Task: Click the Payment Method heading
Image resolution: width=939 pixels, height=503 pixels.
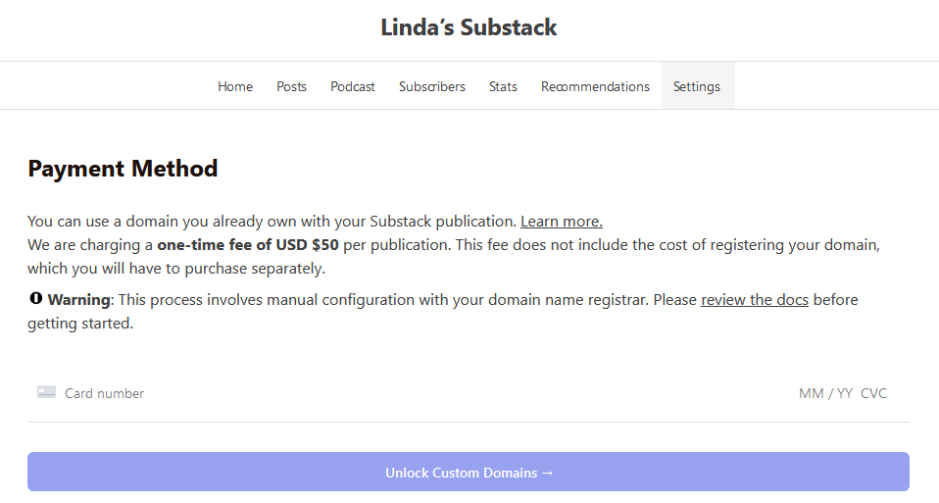Action: pyautogui.click(x=123, y=169)
